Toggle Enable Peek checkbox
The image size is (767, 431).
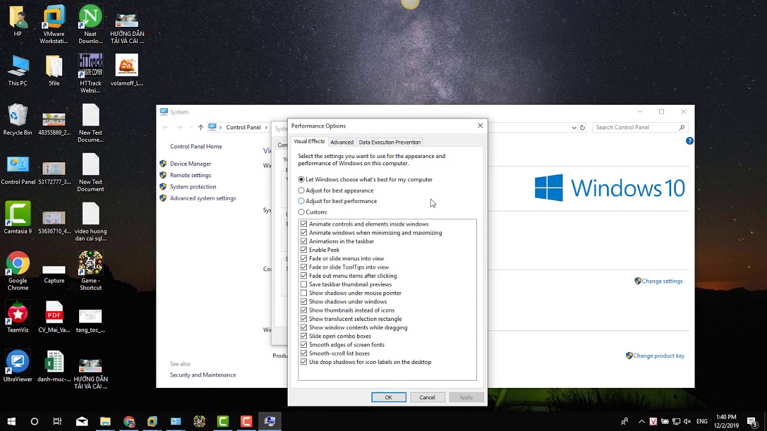(304, 250)
